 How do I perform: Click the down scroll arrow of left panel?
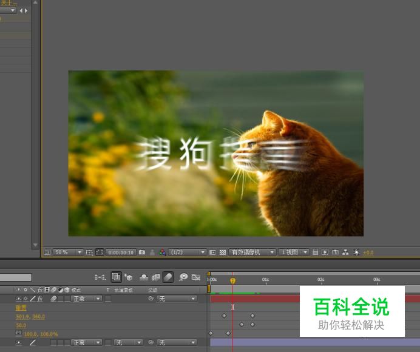[x=35, y=245]
